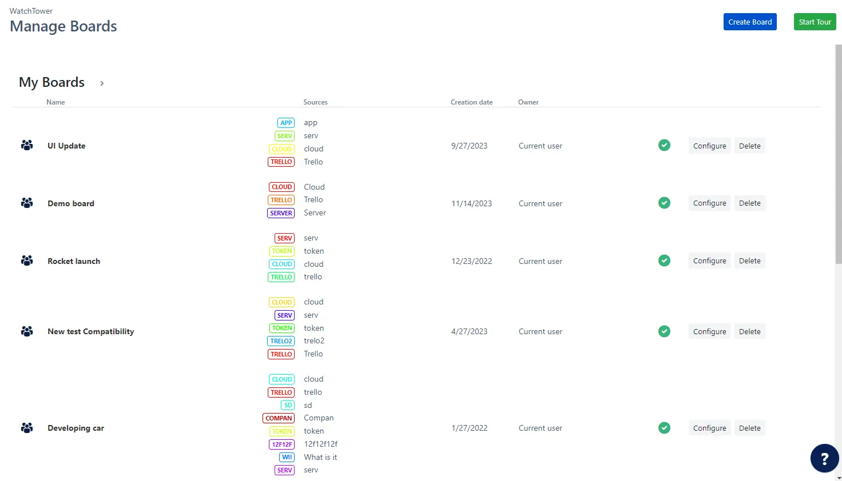Viewport: 842px width, 481px height.
Task: Click the green check status for Developing car
Action: (x=664, y=428)
